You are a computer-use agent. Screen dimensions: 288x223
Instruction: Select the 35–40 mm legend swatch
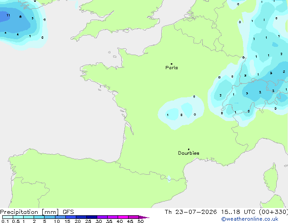113,217
